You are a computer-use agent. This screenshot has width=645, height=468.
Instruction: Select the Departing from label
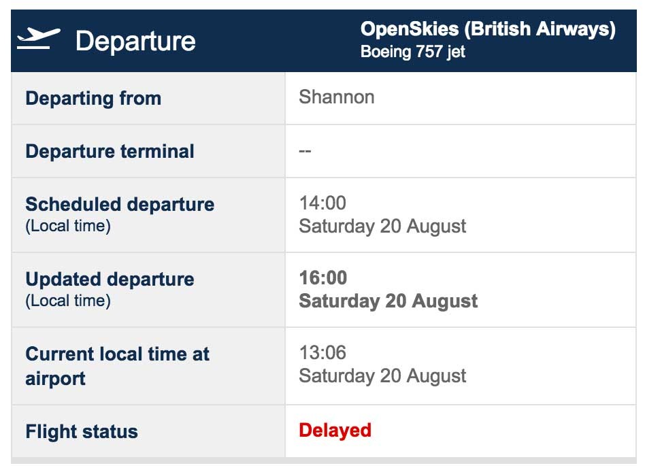click(93, 99)
